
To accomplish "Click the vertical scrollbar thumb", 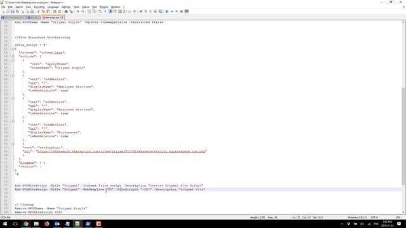I will click(403, 136).
